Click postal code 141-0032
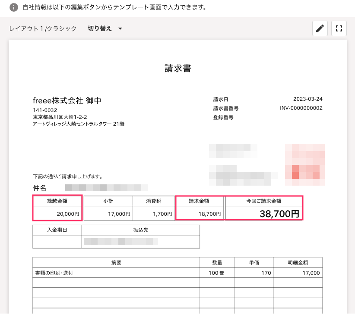The image size is (355, 314). click(x=45, y=110)
